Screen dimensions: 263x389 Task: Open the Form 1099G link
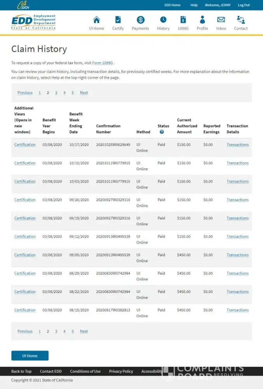pos(103,63)
